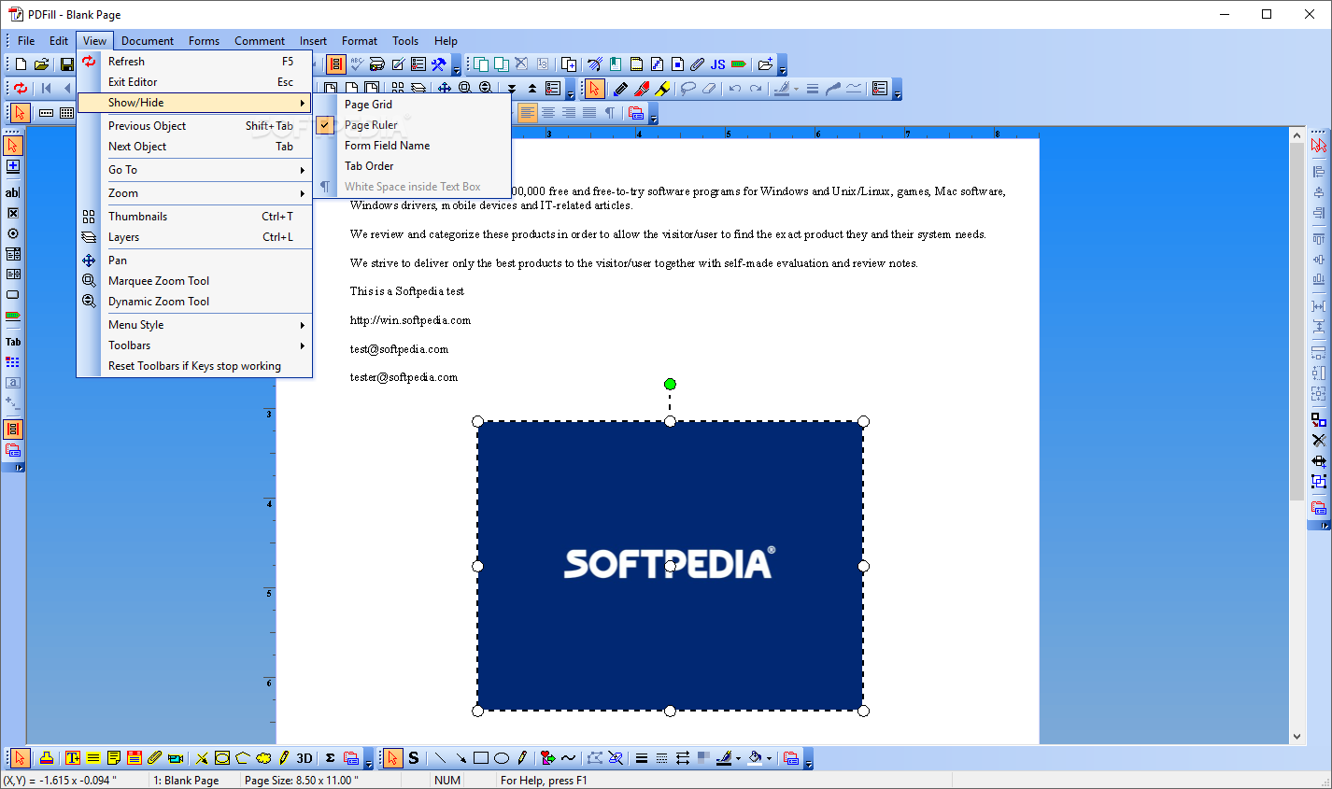Expand the Toolbars submenu
The image size is (1332, 789).
click(x=194, y=345)
